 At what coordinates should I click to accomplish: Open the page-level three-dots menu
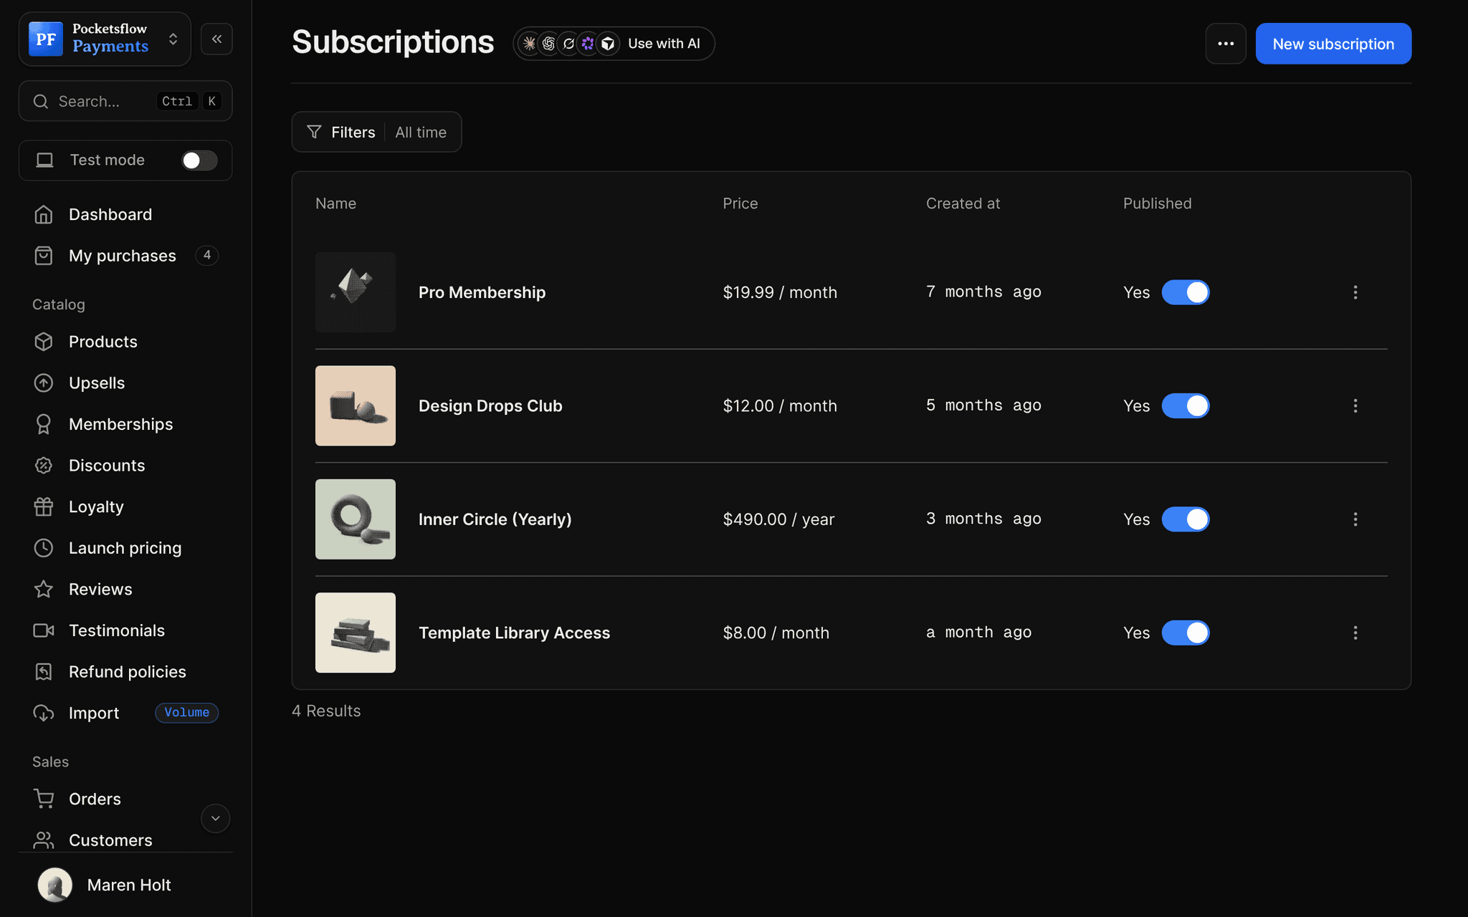(1226, 44)
